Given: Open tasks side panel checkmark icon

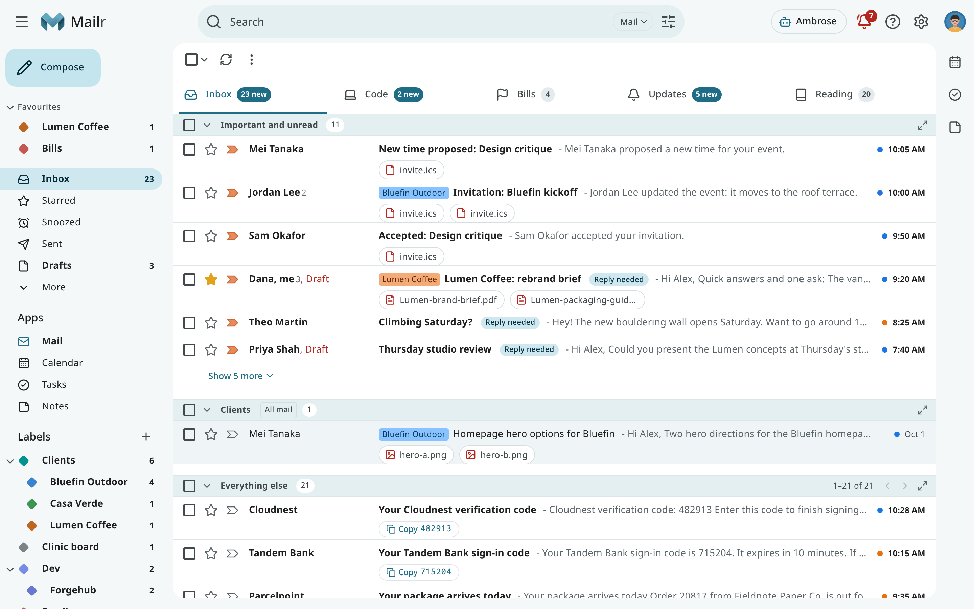Looking at the screenshot, I should tap(955, 95).
